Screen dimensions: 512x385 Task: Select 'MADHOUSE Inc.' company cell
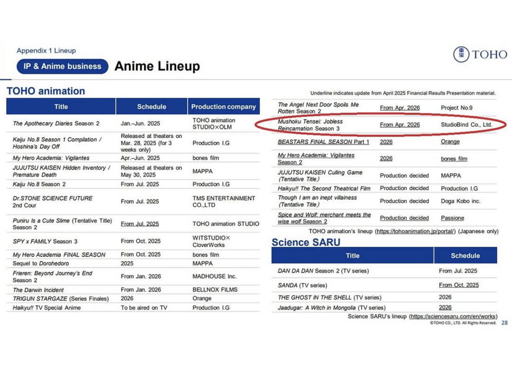[214, 276]
